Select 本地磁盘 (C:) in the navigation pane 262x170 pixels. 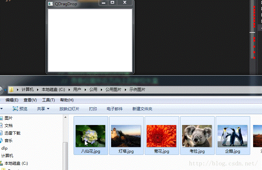point(16,163)
